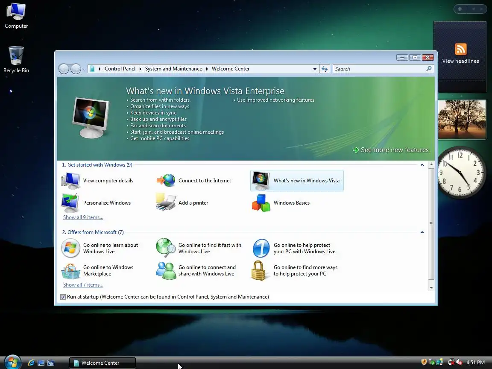The height and width of the screenshot is (369, 492).
Task: Click the tray icon with green checkmark
Action: 431,363
